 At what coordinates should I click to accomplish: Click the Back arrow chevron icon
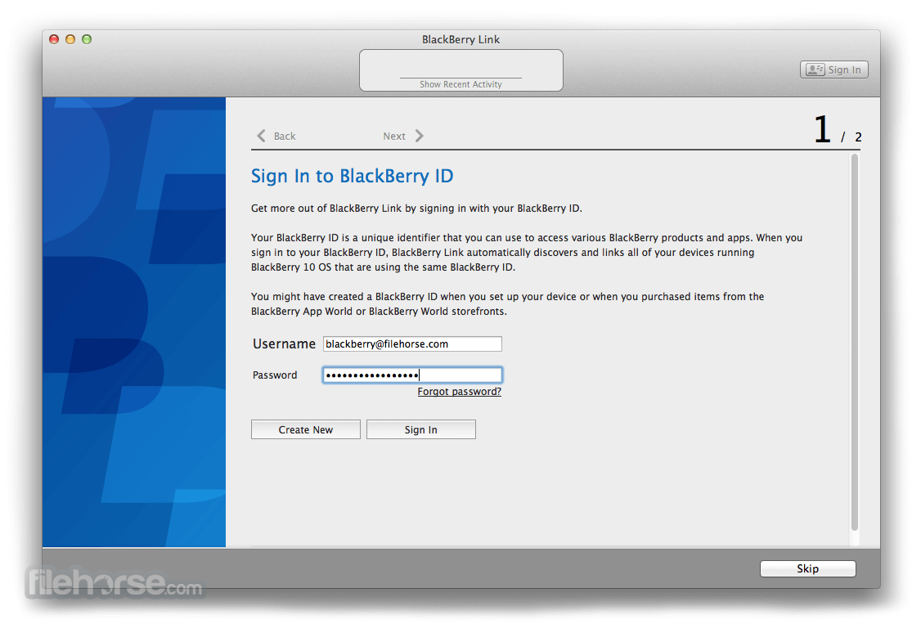262,136
